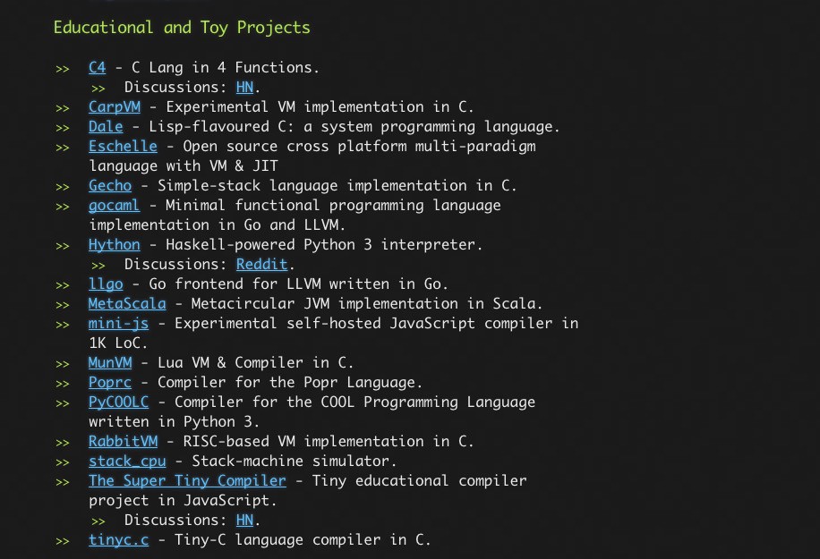Follow the Hython link

114,245
